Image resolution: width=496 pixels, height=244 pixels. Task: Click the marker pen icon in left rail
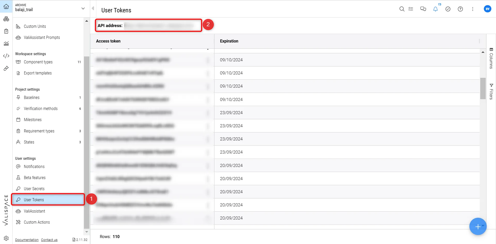[6, 68]
